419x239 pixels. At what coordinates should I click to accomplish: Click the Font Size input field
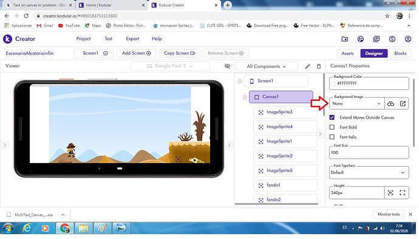tap(369, 153)
